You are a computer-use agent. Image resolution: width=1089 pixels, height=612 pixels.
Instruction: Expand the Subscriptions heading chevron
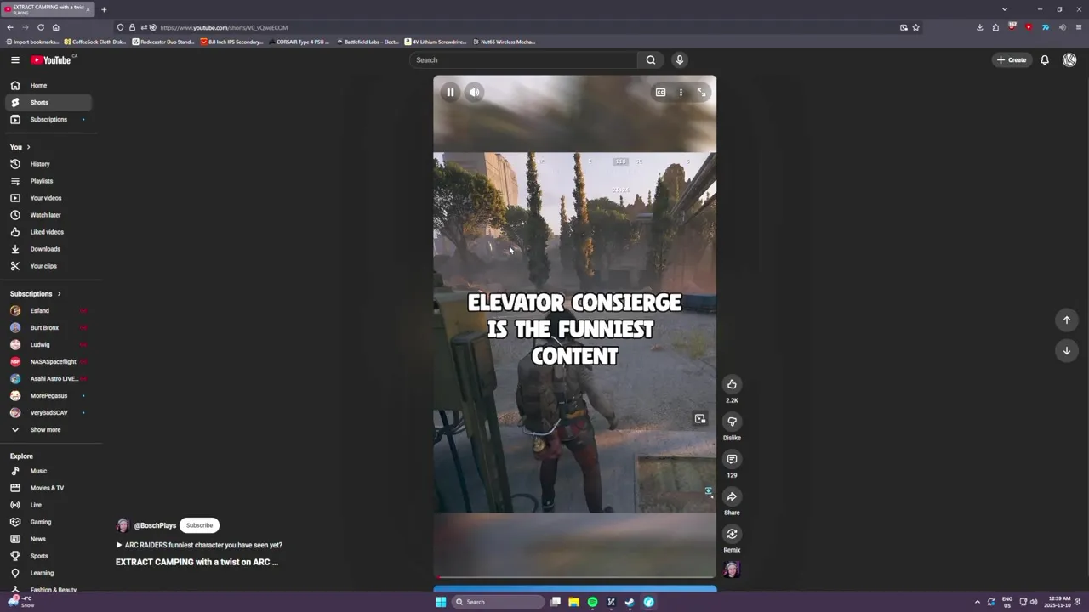(59, 293)
